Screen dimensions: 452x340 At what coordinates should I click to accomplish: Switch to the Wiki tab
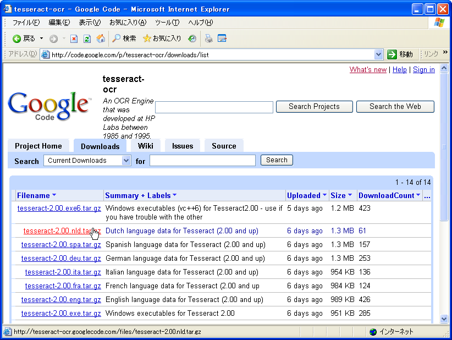[x=145, y=146]
